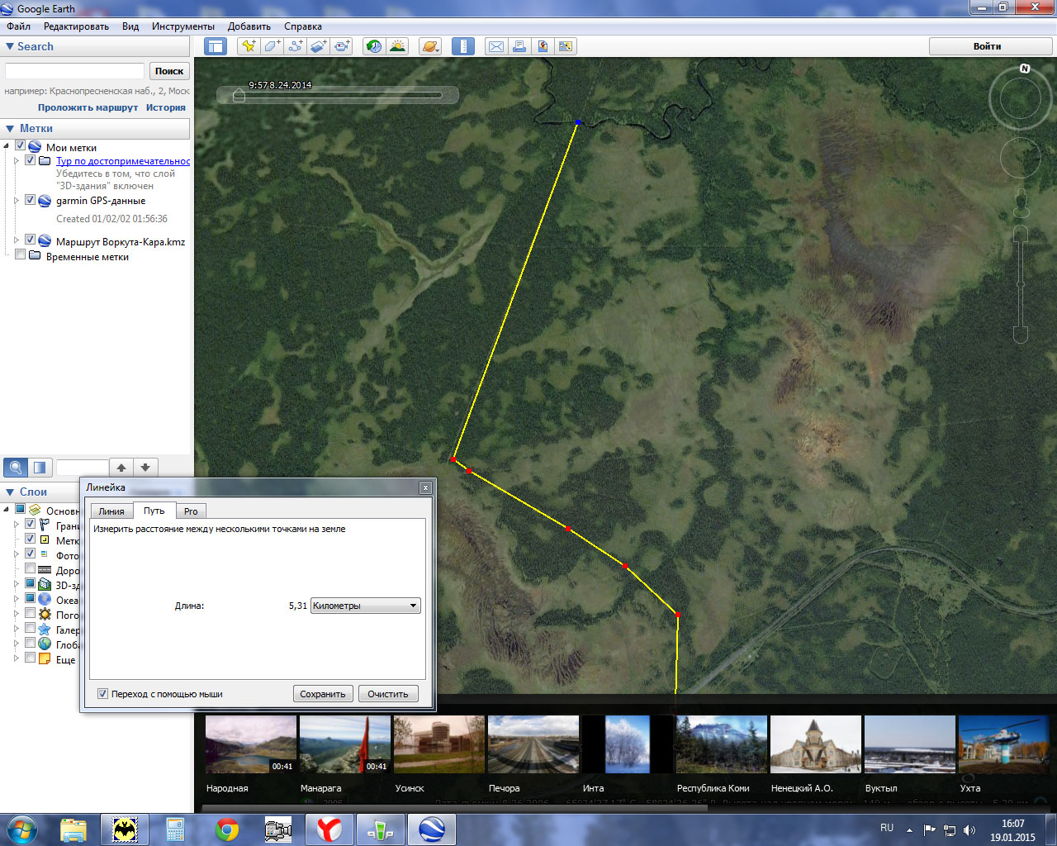Enable the Временные метки checkbox
This screenshot has height=846, width=1057.
click(x=21, y=255)
